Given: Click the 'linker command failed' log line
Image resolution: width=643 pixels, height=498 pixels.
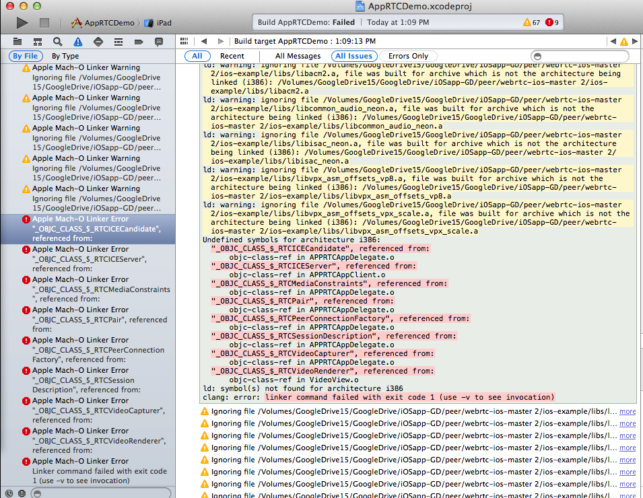Looking at the screenshot, I should pos(409,397).
